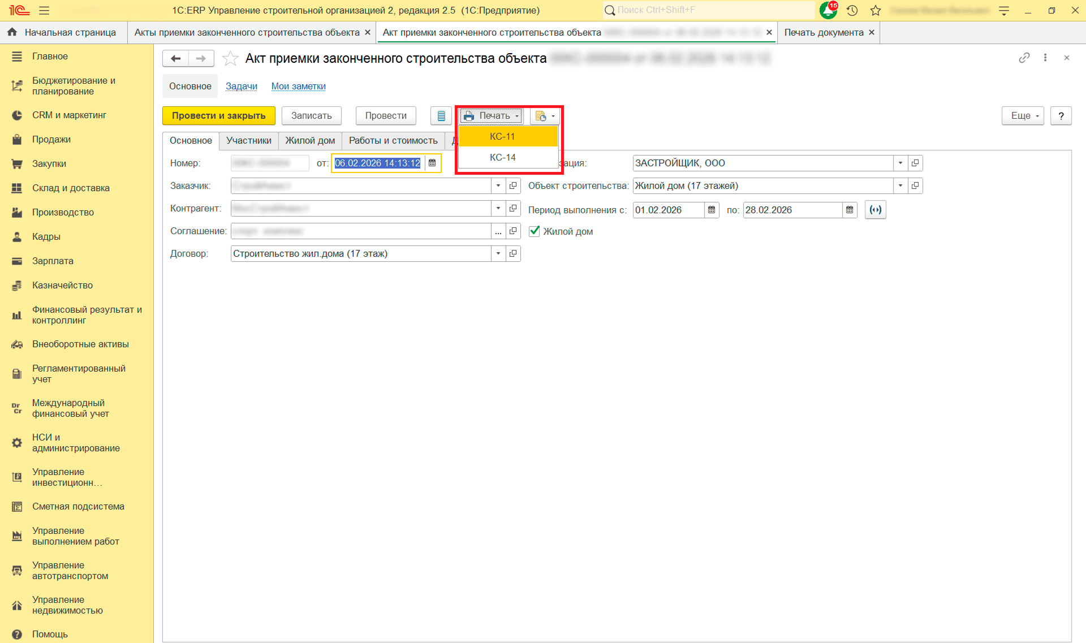
Task: Expand the Объект строительства dropdown
Action: tap(900, 185)
